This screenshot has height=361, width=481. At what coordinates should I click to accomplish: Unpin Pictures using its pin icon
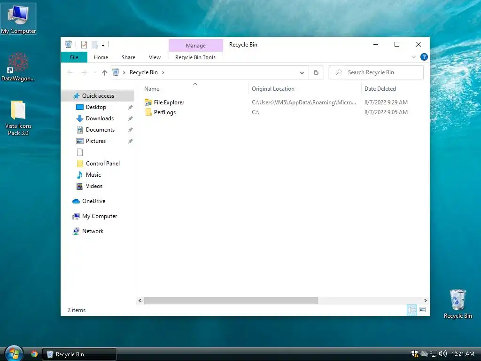pos(131,141)
